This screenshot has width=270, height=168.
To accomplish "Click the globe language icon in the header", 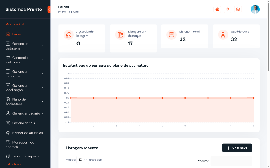I will [x=217, y=9].
